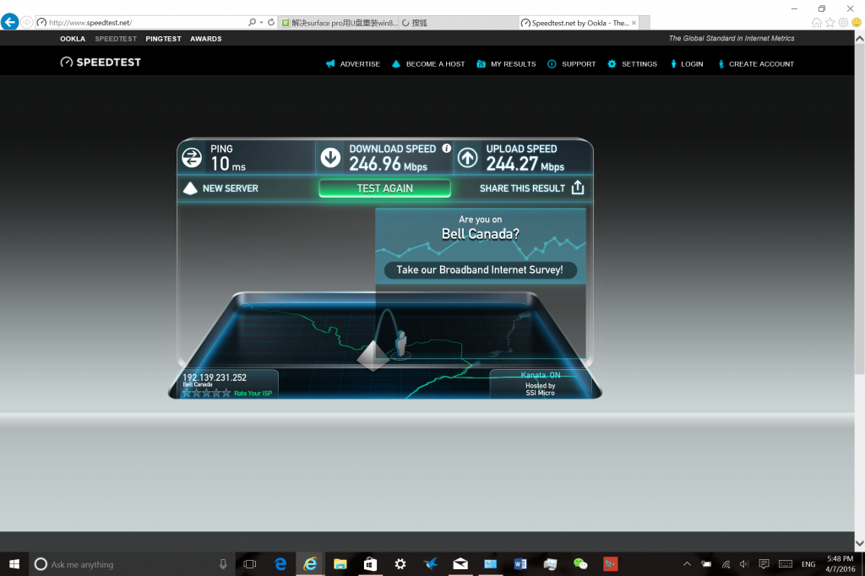Close the Speedtest.net browser tab
Viewport: 865px width, 576px height.
click(x=634, y=23)
